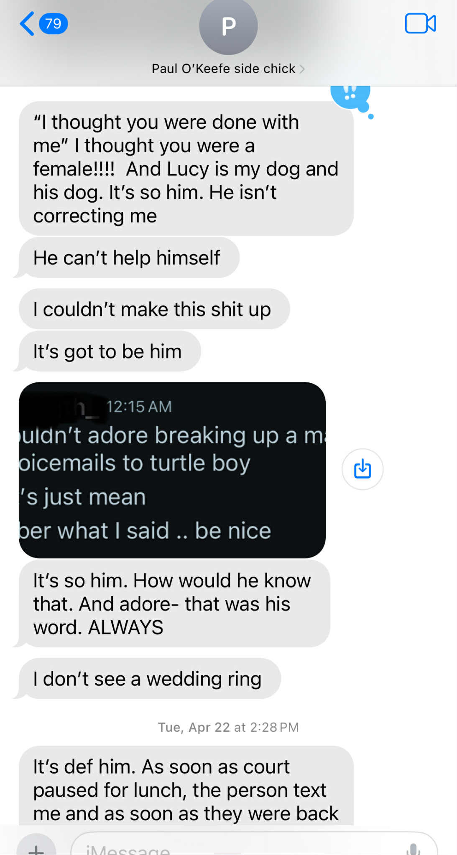Save the screenshot attachment using download icon

click(363, 469)
